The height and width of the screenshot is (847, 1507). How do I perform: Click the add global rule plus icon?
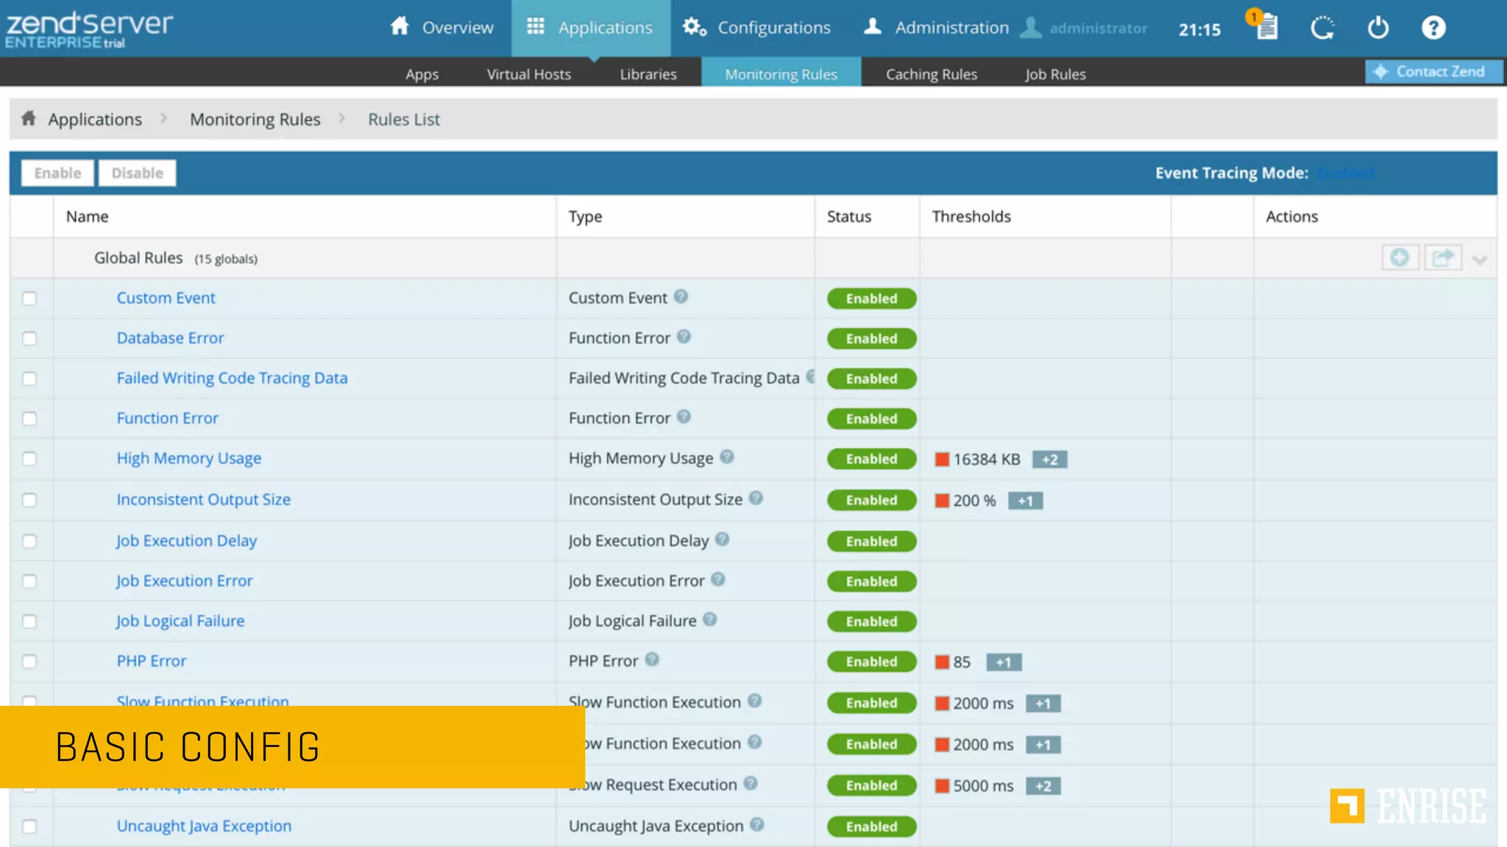point(1400,258)
